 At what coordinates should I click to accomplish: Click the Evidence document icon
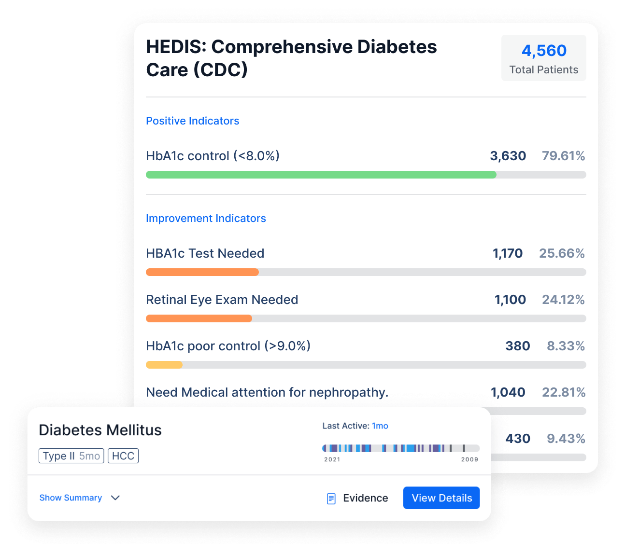click(x=331, y=498)
